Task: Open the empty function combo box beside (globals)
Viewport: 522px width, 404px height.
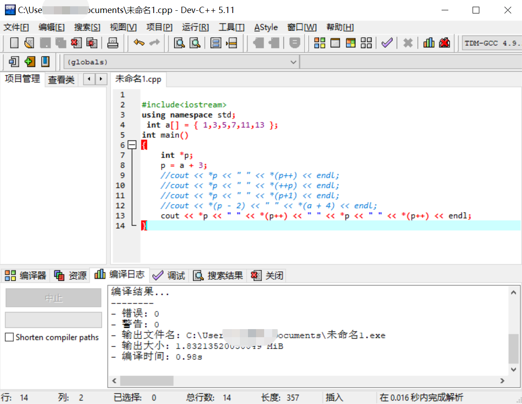Action: tap(411, 62)
